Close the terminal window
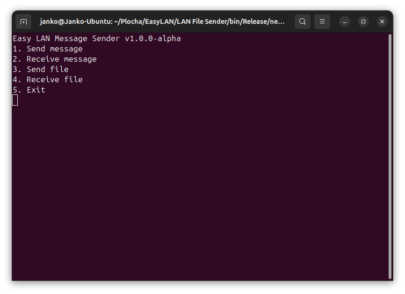Viewport: 405px width, 294px height. pos(382,22)
